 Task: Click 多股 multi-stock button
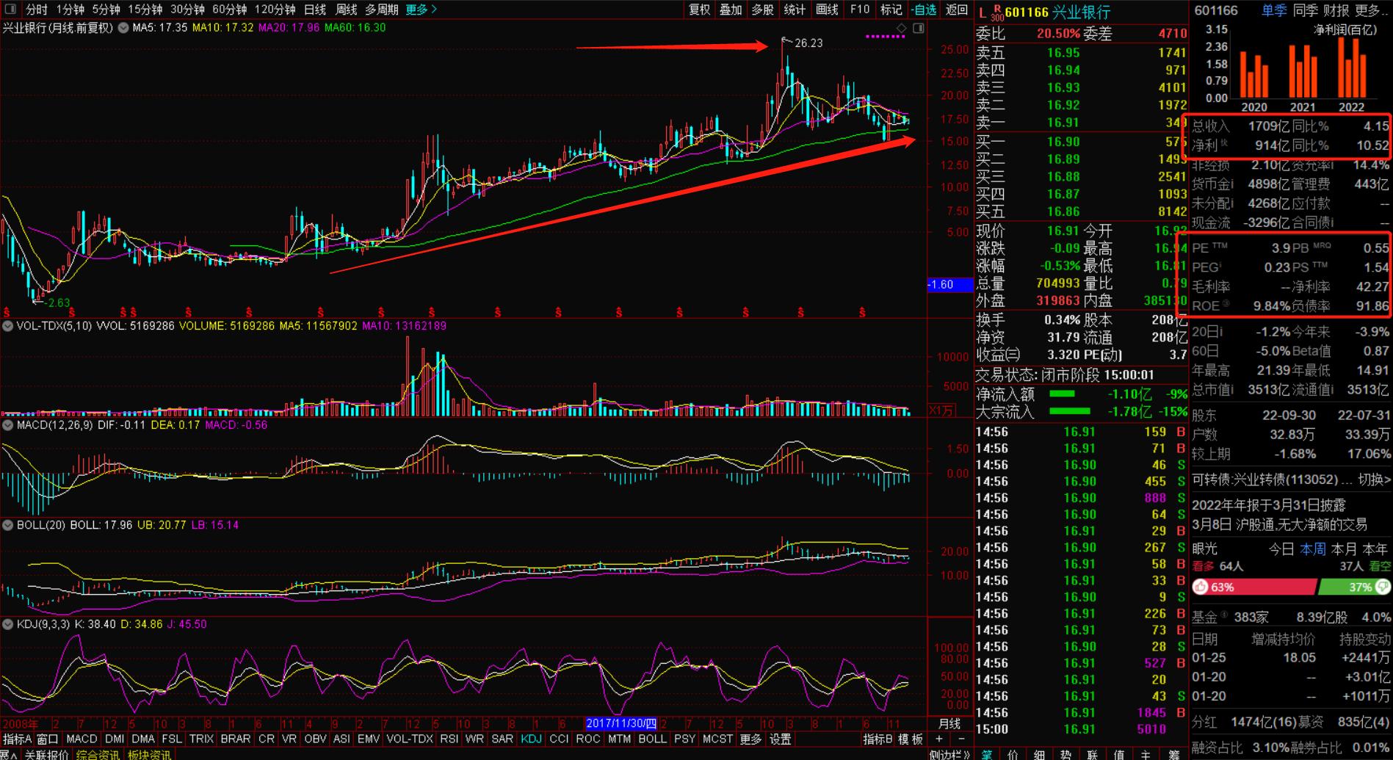pyautogui.click(x=763, y=10)
